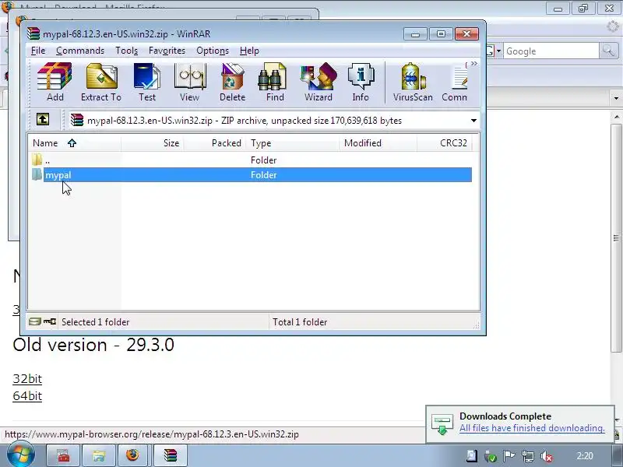Viewport: 623px width, 467px height.
Task: Open the Favorites menu
Action: (x=167, y=51)
